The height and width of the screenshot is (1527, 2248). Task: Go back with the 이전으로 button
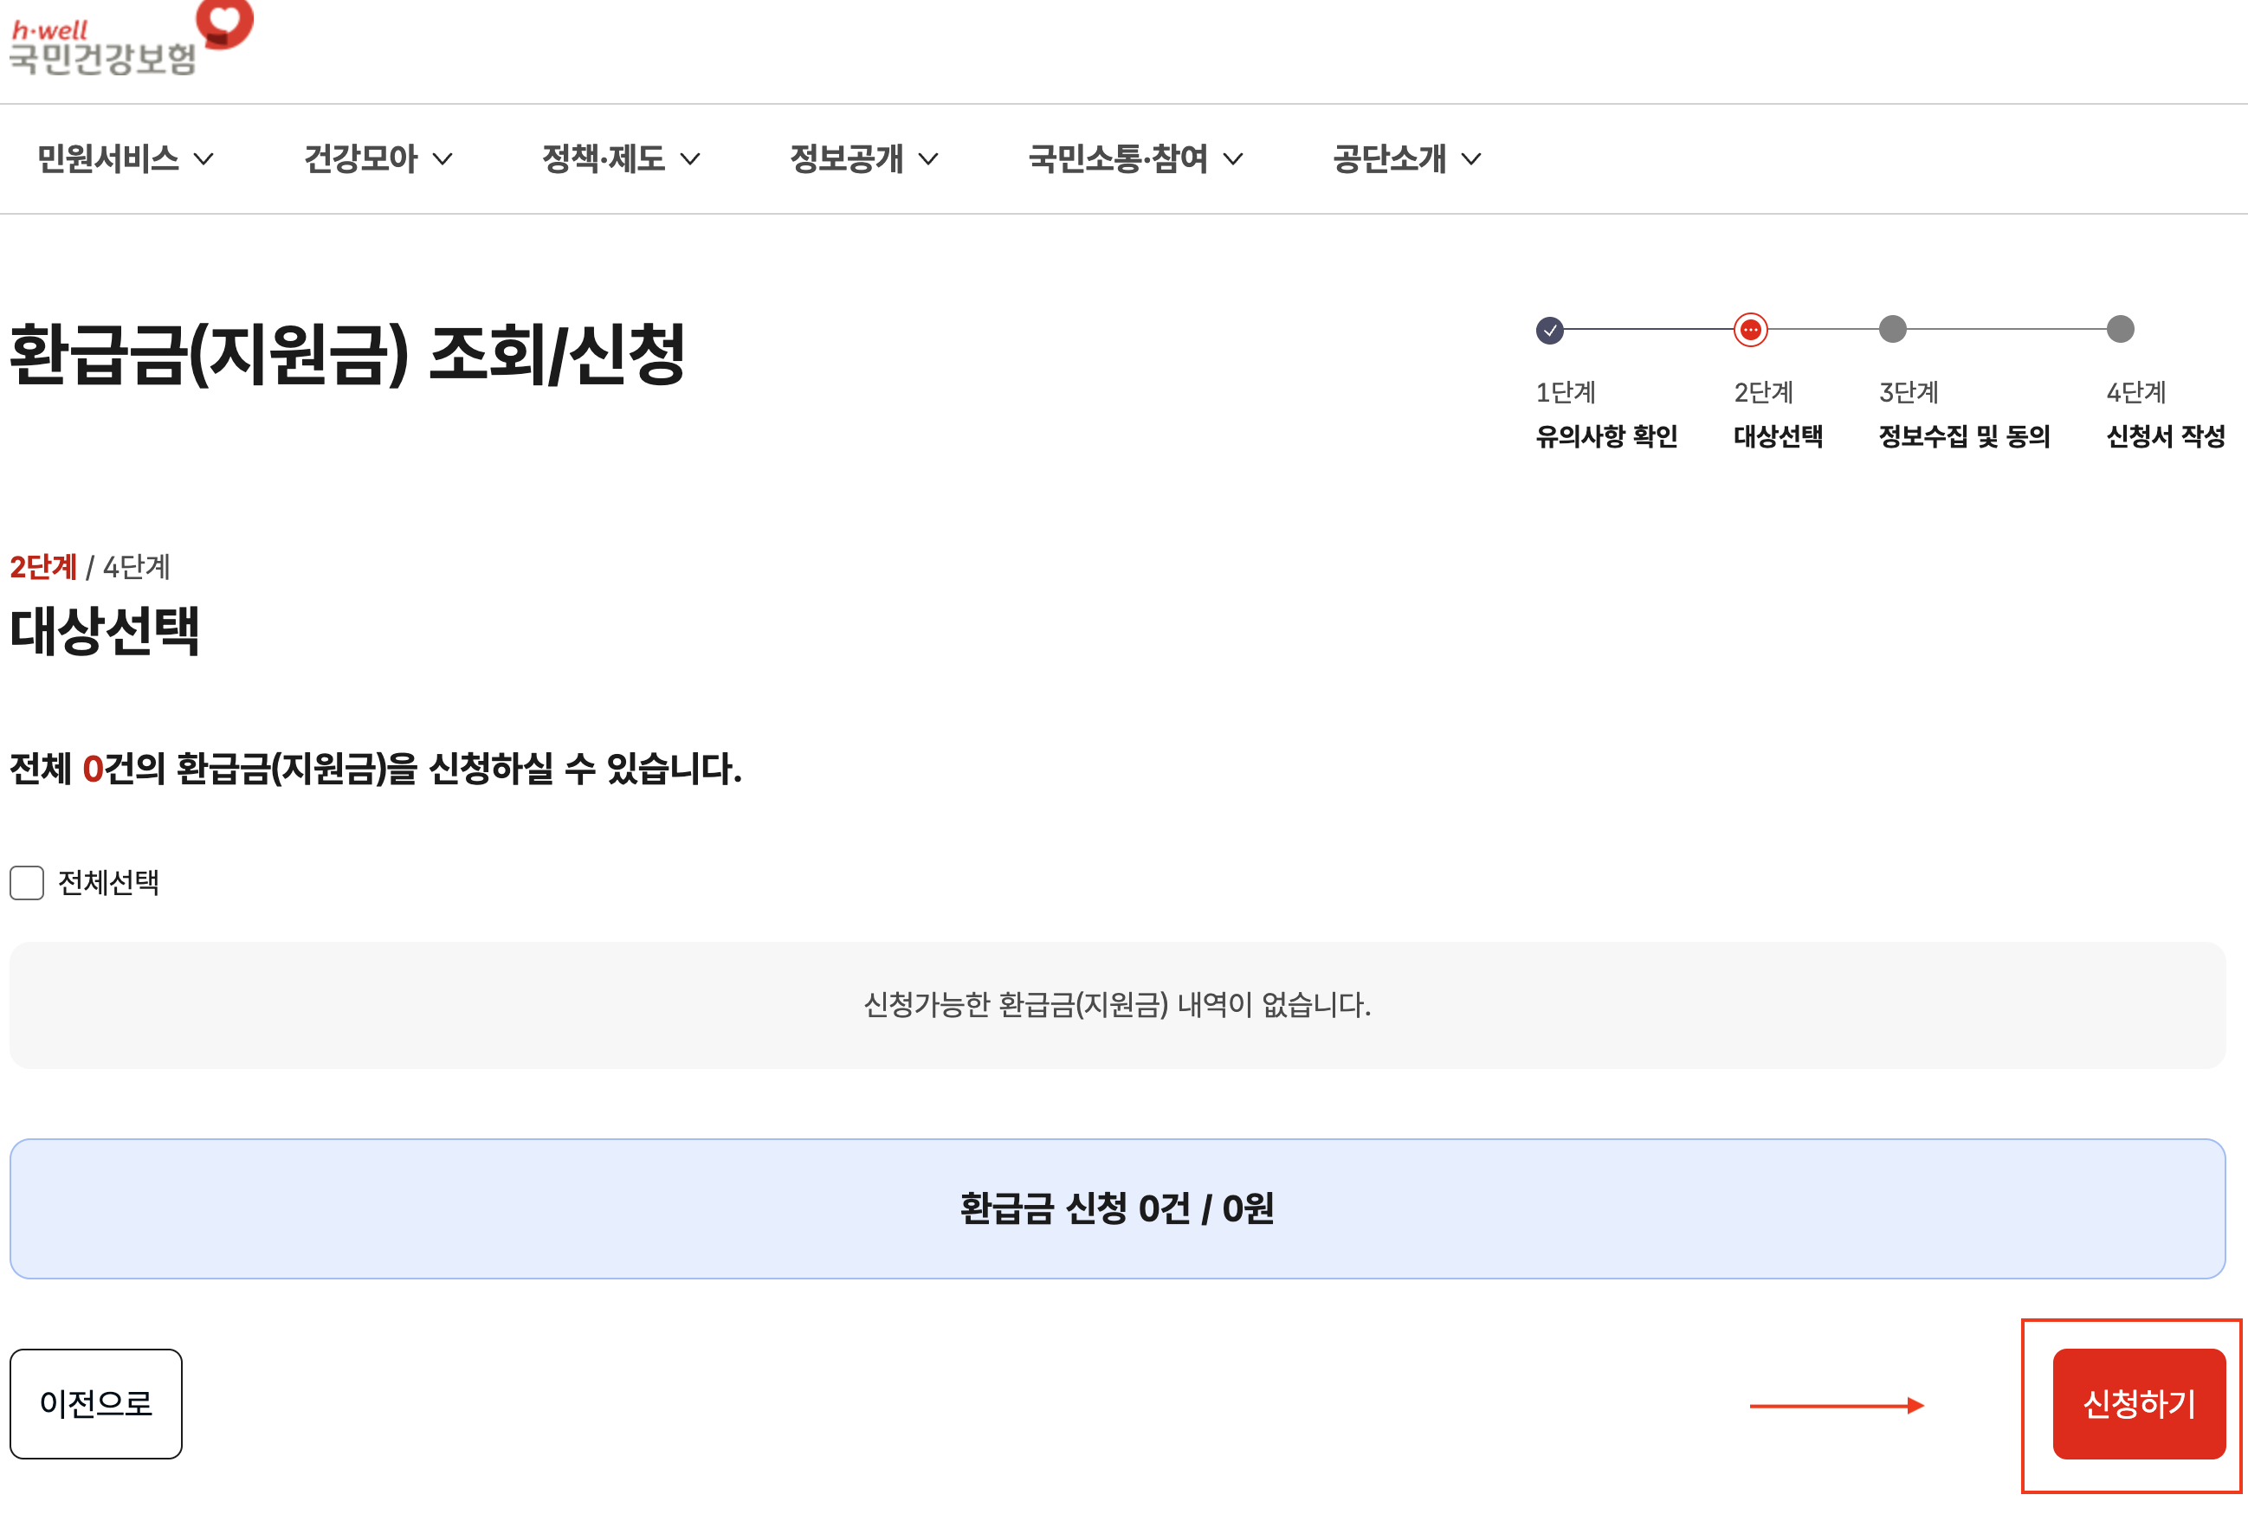pyautogui.click(x=96, y=1403)
